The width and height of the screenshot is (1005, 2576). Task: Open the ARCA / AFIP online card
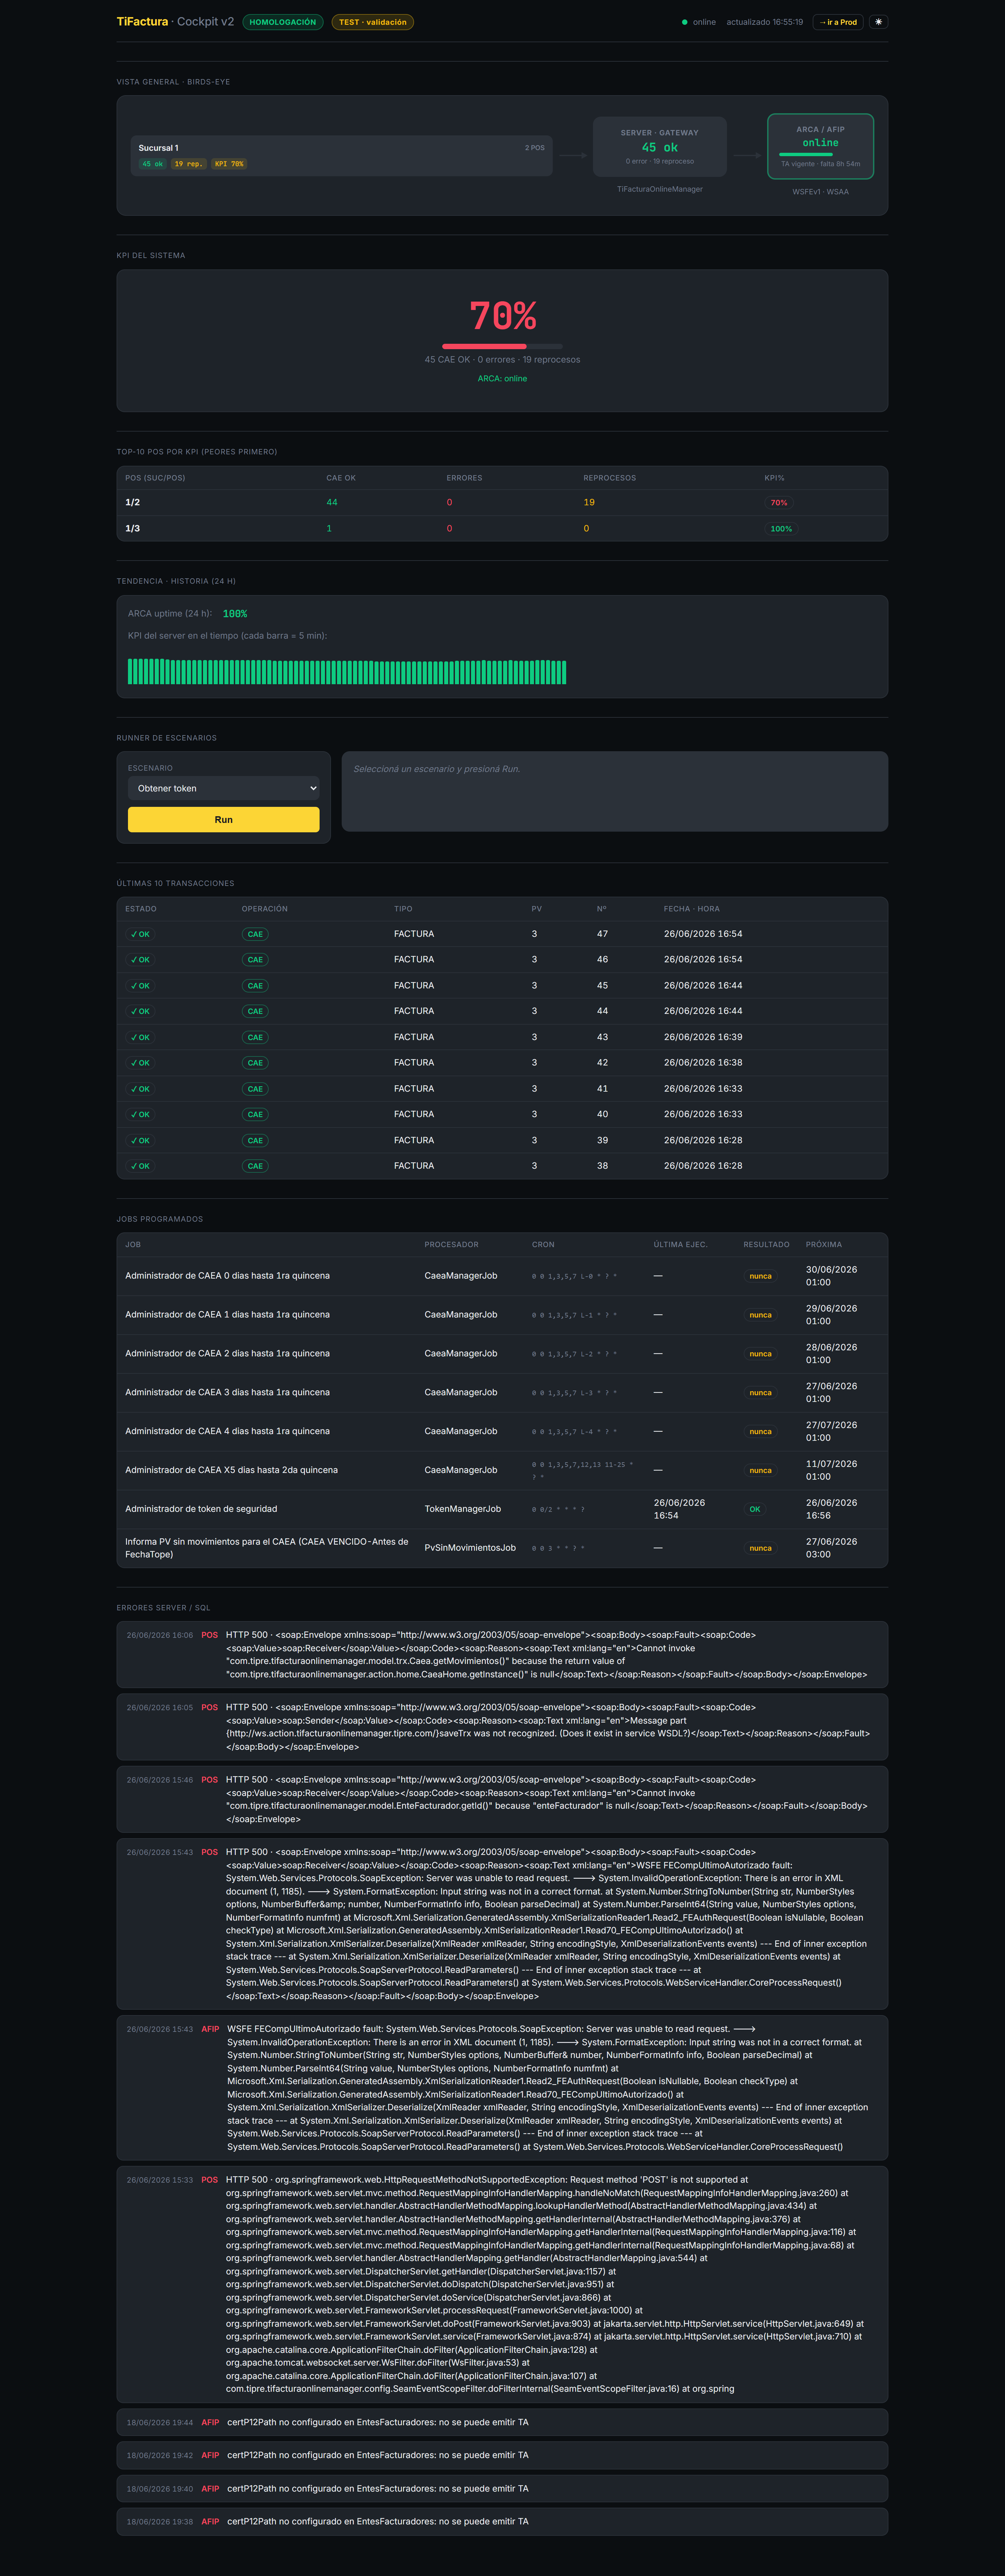point(821,146)
